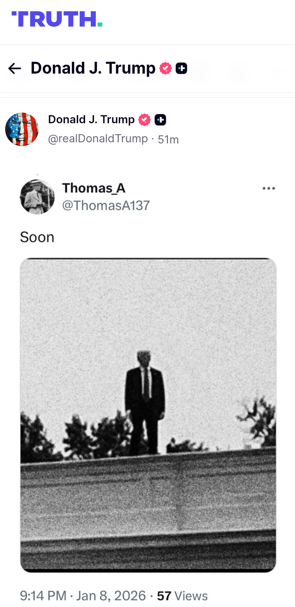
Task: Open the black-and-white rooftop figure image
Action: coord(148,415)
